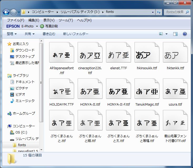Image resolution: width=193 pixels, height=168 pixels.
Task: Select ダウンロード in the navigation pane
Action: click(25, 50)
